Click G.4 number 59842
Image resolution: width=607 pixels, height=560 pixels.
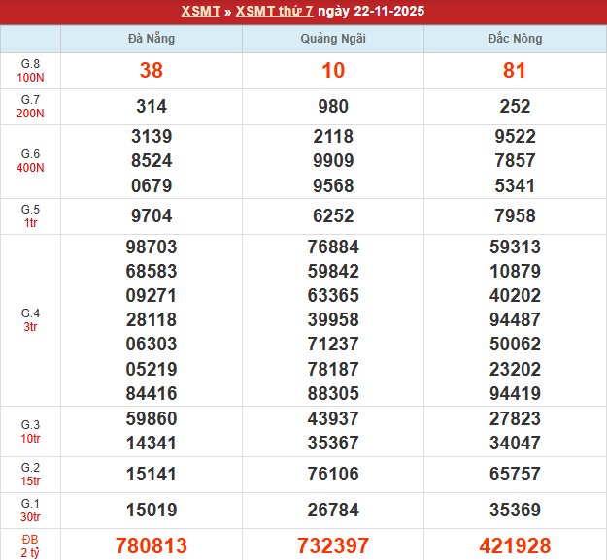333,271
